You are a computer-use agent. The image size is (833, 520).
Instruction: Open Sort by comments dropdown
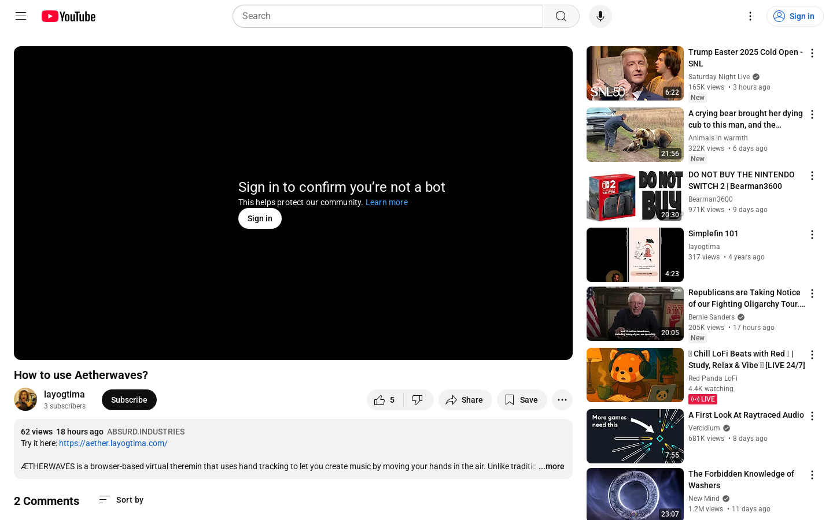pyautogui.click(x=121, y=500)
